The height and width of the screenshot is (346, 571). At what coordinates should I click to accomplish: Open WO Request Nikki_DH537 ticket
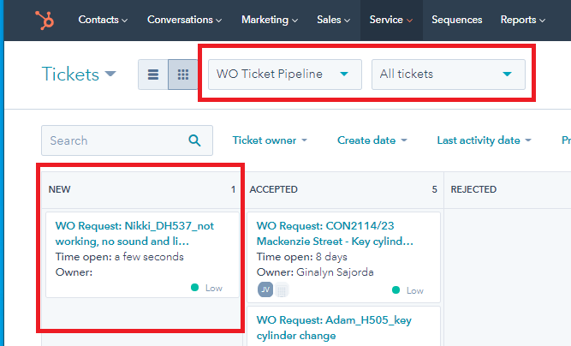pyautogui.click(x=134, y=234)
